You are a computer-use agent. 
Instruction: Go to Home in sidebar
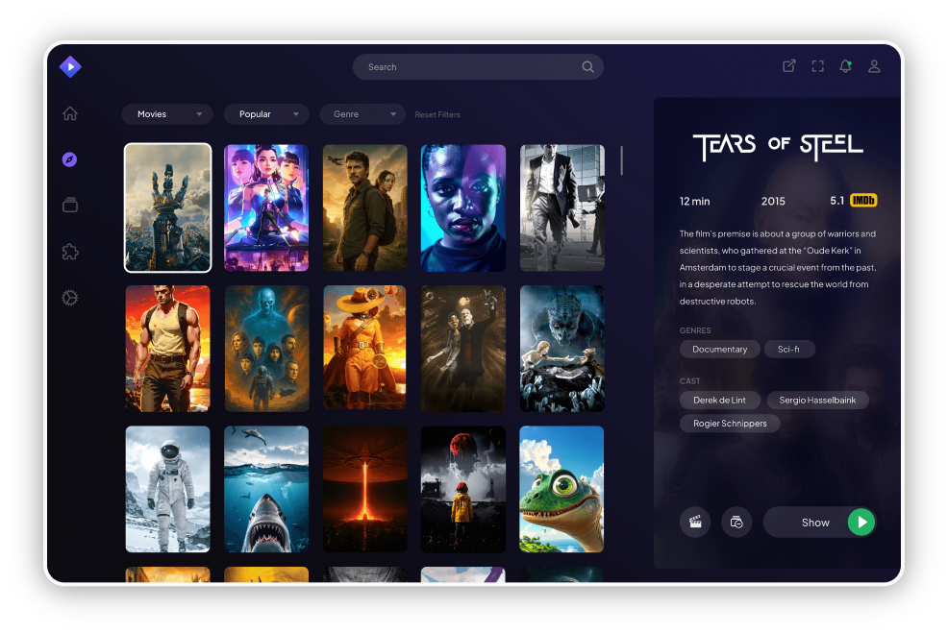70,113
